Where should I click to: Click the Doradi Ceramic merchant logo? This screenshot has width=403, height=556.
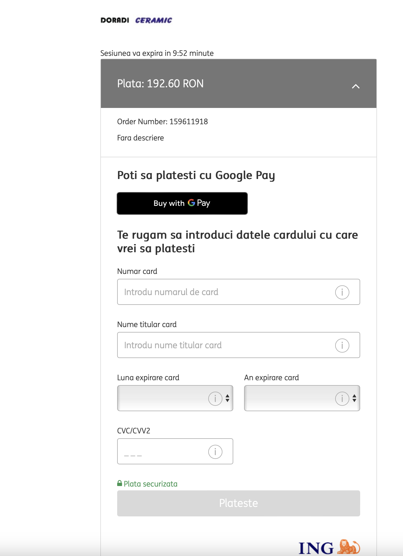click(x=136, y=20)
